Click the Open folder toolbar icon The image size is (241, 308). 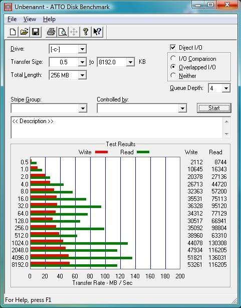click(x=24, y=32)
